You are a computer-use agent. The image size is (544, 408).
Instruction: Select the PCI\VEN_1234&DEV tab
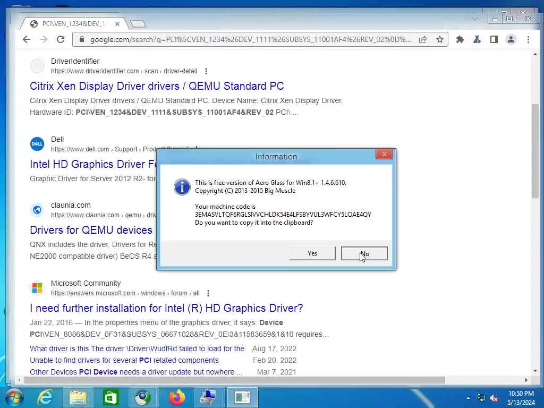(x=73, y=24)
